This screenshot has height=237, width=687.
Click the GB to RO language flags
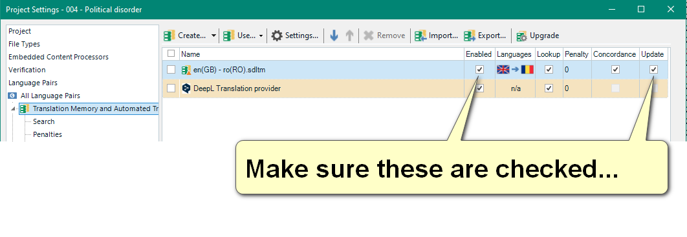tap(515, 70)
